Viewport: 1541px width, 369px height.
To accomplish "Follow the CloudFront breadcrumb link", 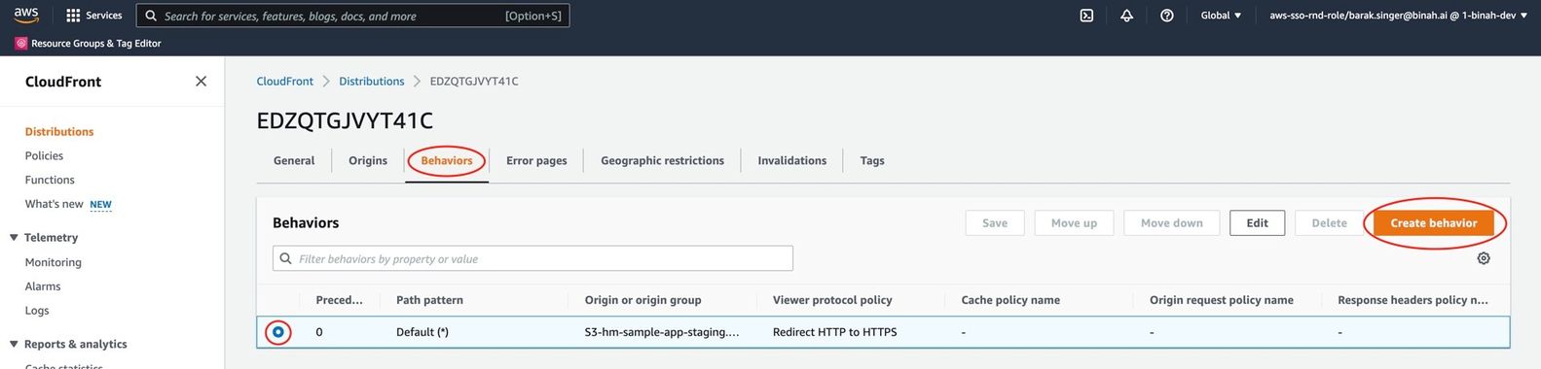I will tap(285, 82).
